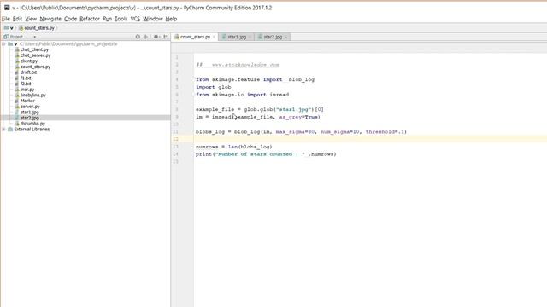The image size is (547, 307).
Task: Click 'as_grey=True' in imread call
Action: tap(298, 117)
